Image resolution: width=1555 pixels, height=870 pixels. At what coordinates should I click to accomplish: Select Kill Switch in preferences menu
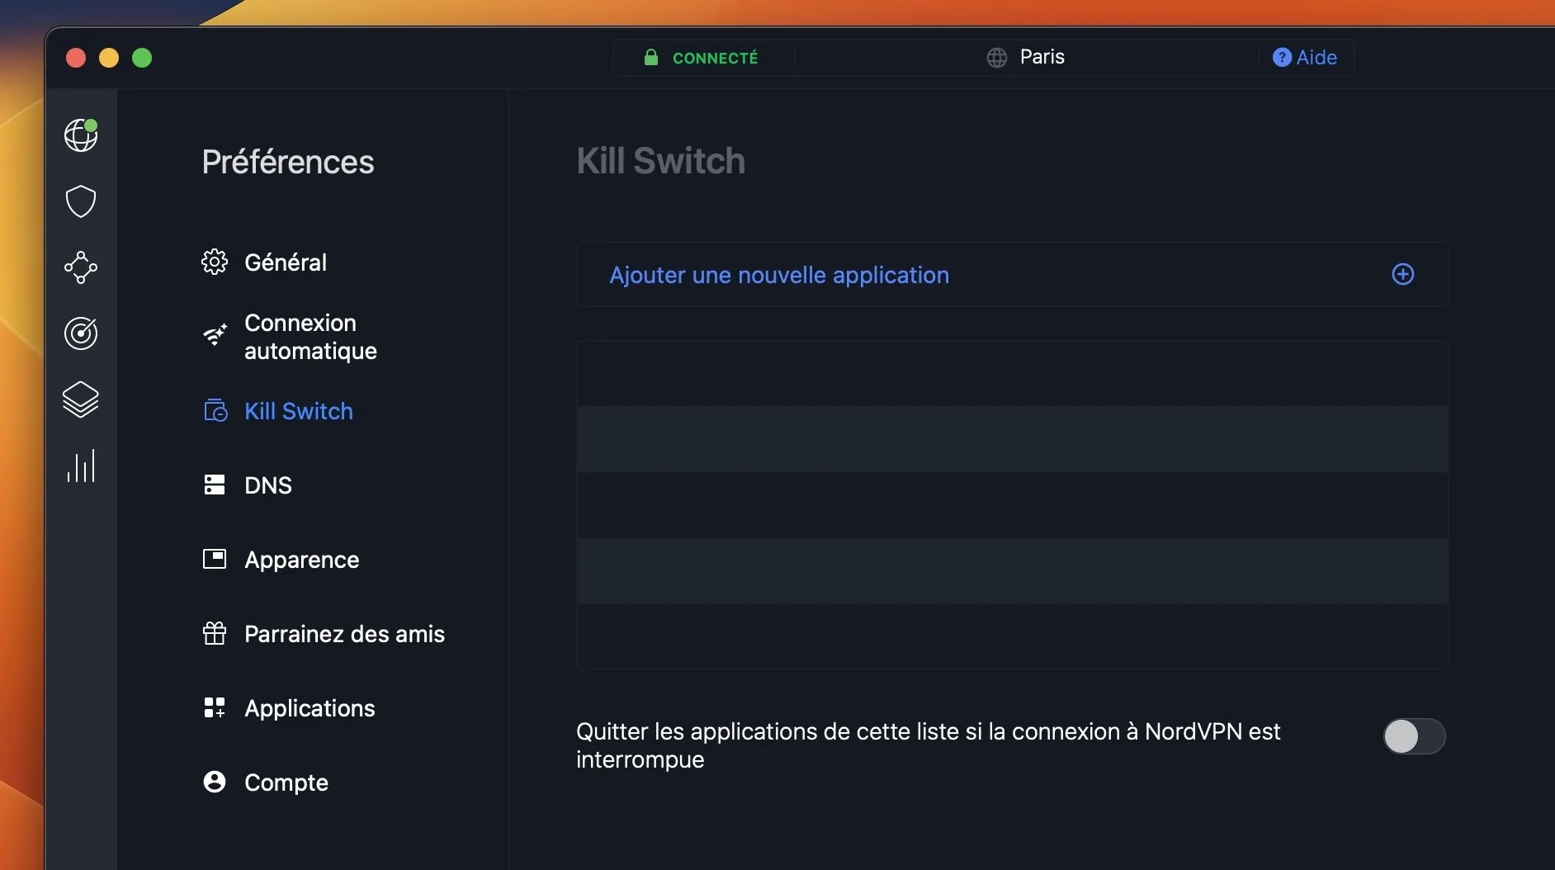(x=298, y=411)
